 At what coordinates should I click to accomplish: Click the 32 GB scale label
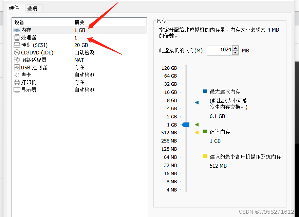pos(170,84)
